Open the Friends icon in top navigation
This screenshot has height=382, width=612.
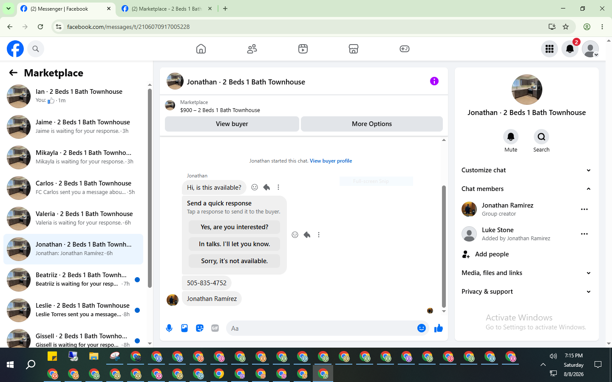tap(252, 49)
